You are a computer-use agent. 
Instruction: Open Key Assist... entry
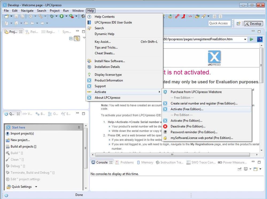[x=125, y=42]
